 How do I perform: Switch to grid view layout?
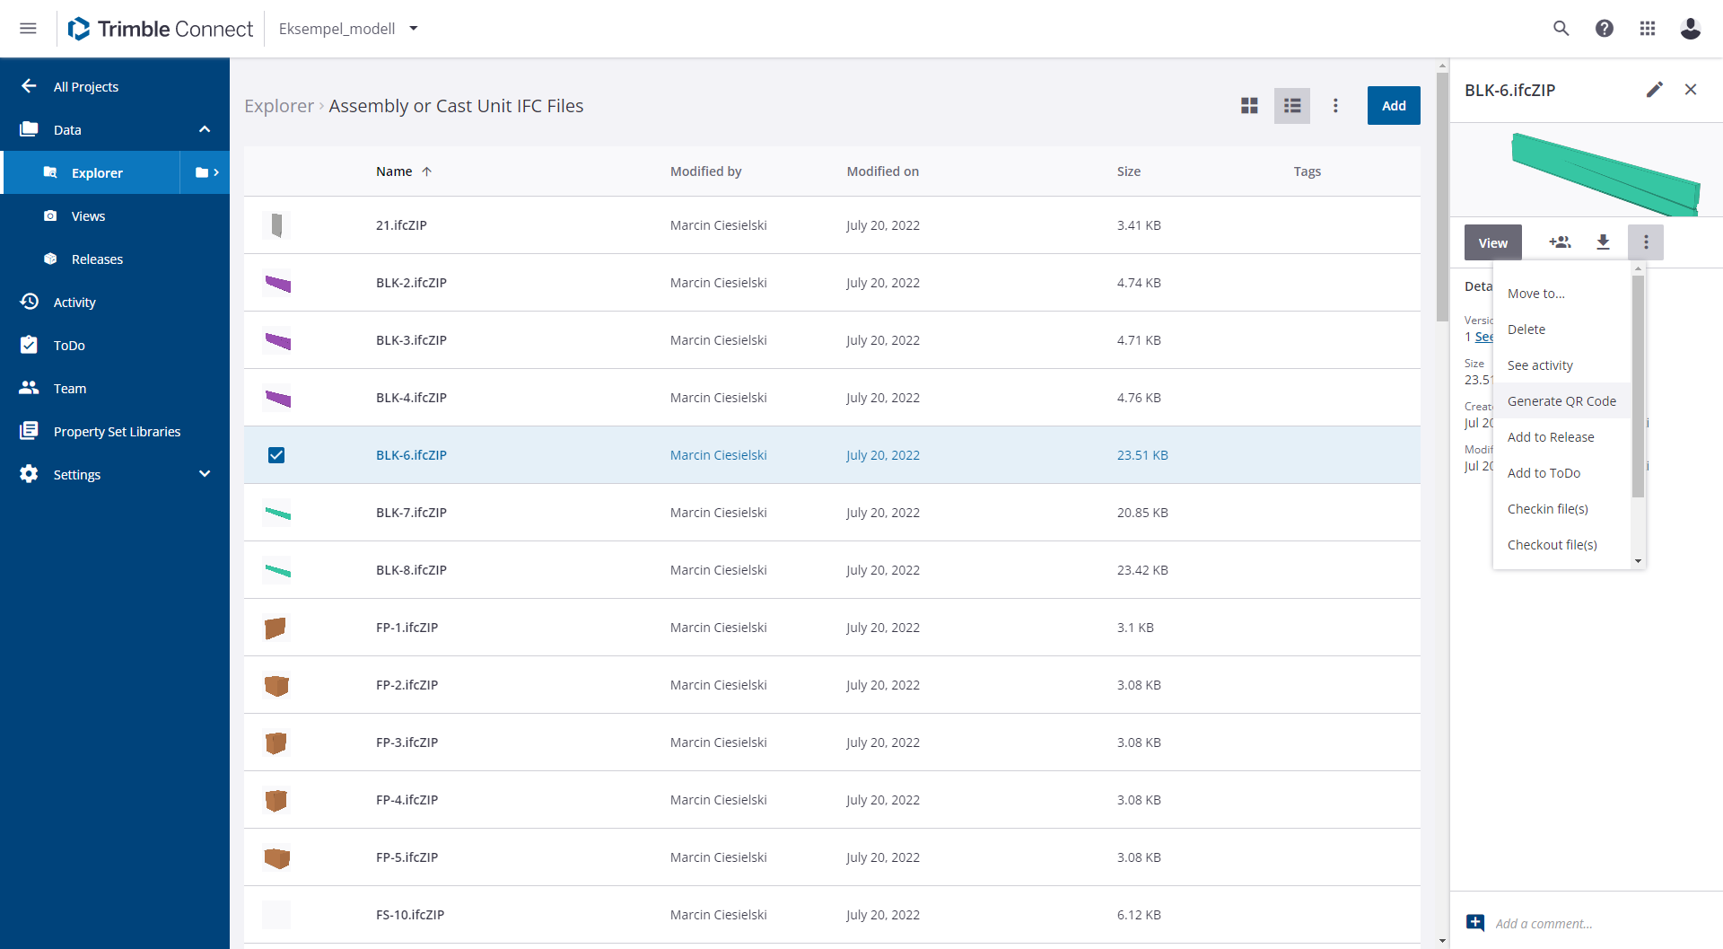click(1249, 106)
